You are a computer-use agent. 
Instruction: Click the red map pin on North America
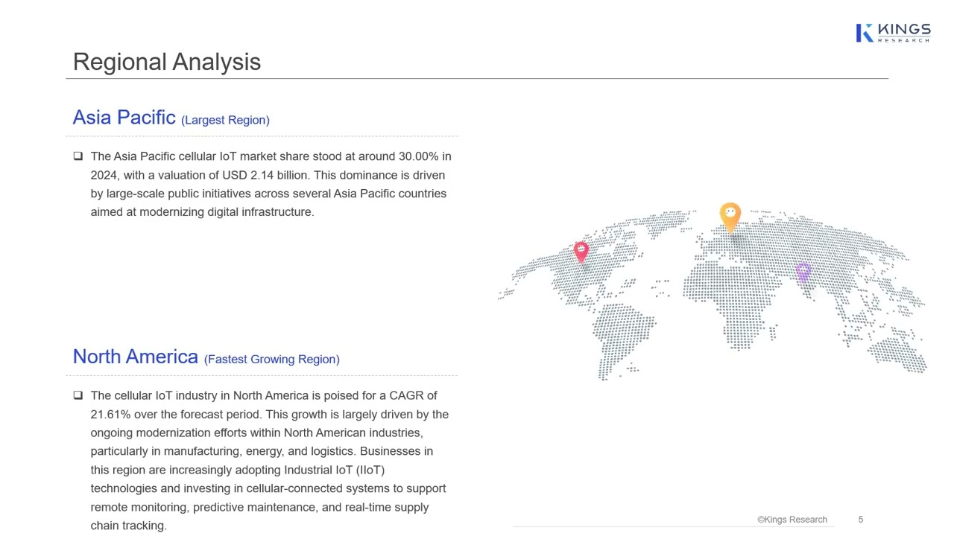581,252
